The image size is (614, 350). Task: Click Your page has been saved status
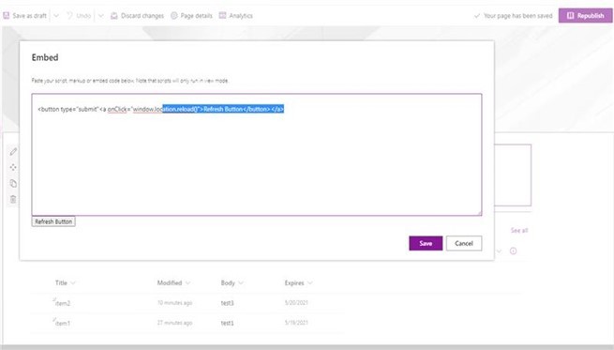[513, 16]
